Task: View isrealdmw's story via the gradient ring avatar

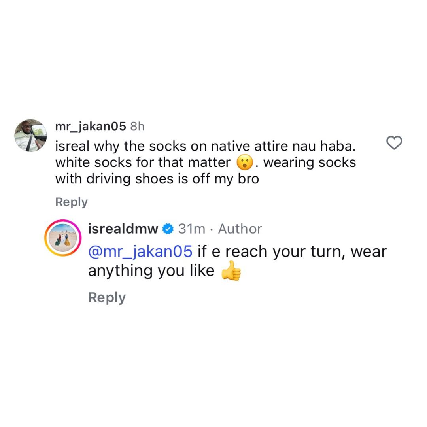Action: 63,238
